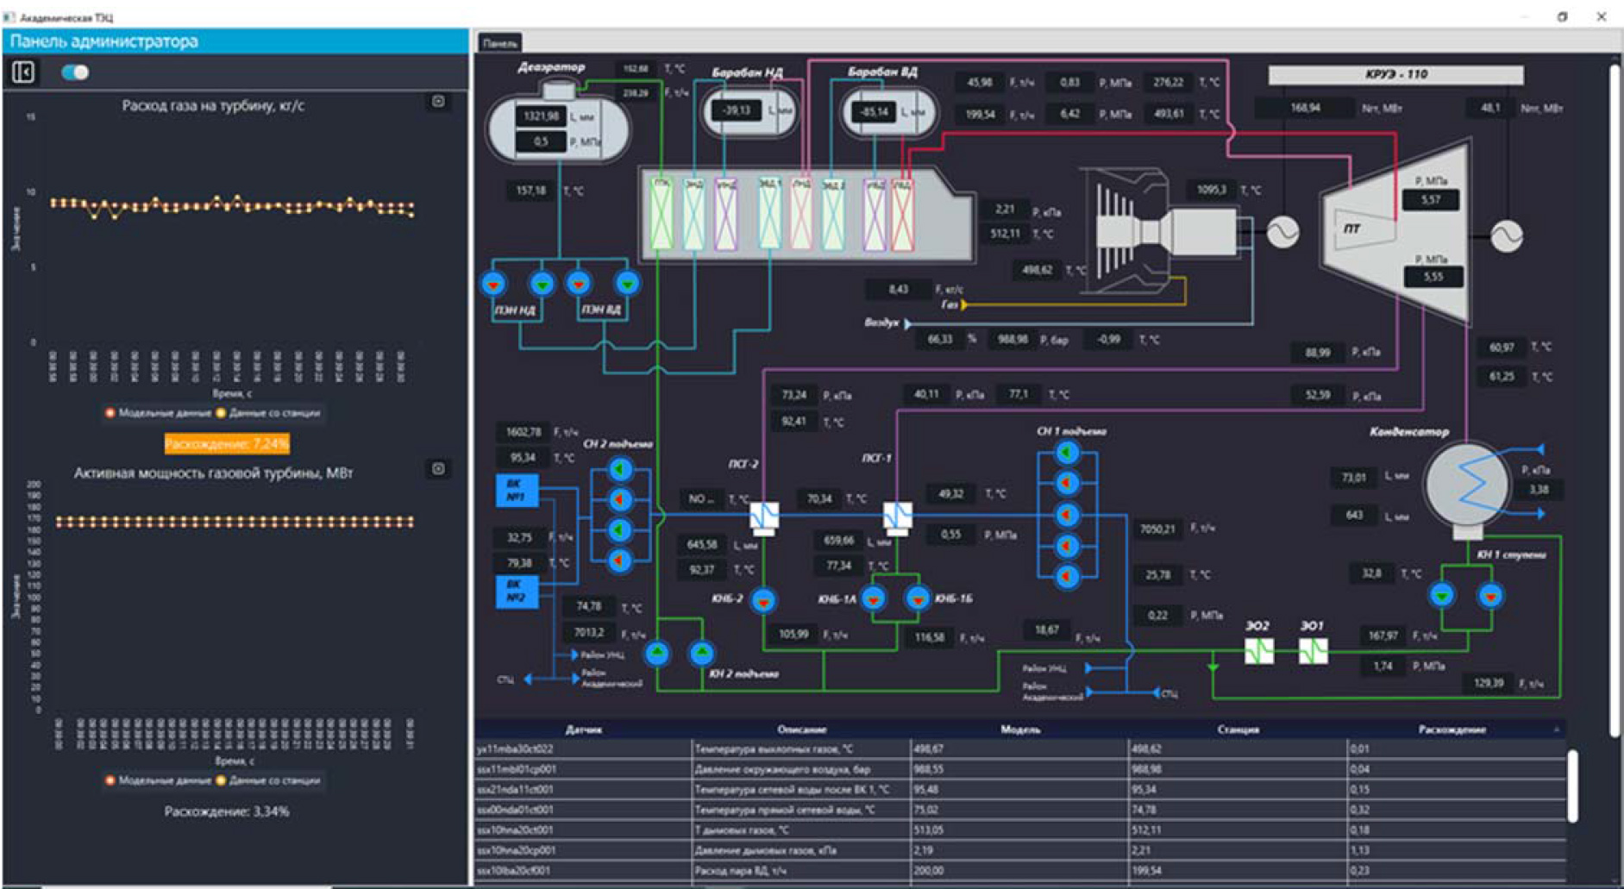The width and height of the screenshot is (1624, 889).
Task: Click the steam turbine power value 48,1
Action: click(1490, 109)
